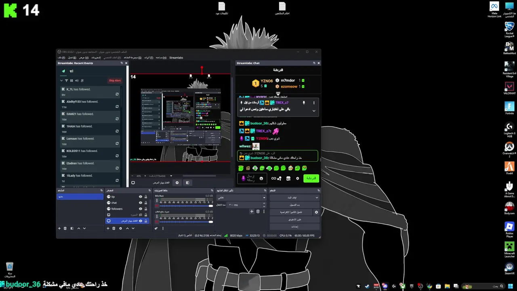Move selected source down with arrow
Viewport: 517px width, 291px height.
[x=133, y=228]
